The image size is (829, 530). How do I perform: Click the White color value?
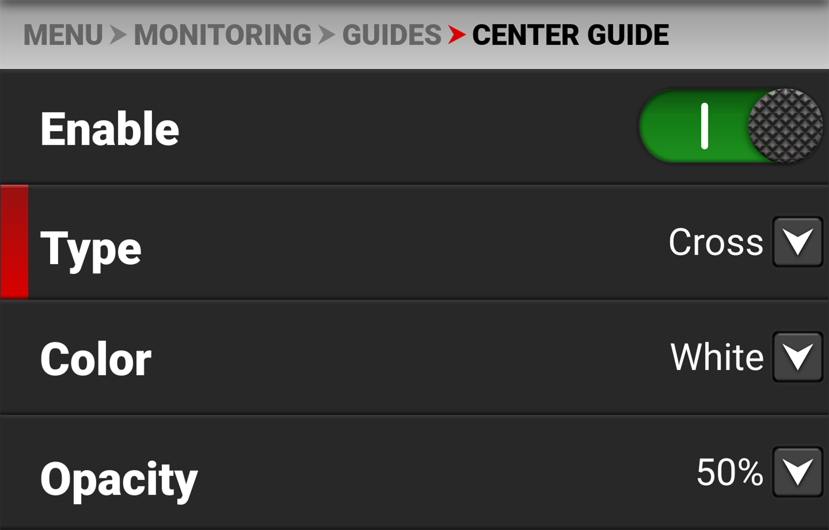coord(717,357)
